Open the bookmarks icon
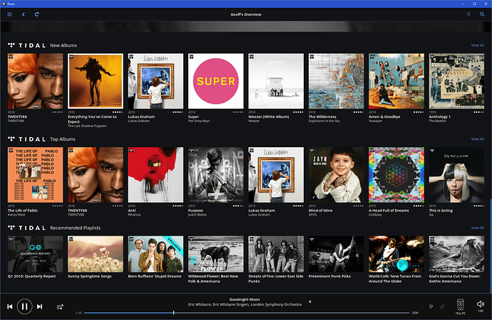This screenshot has width=492, height=320. [x=468, y=14]
